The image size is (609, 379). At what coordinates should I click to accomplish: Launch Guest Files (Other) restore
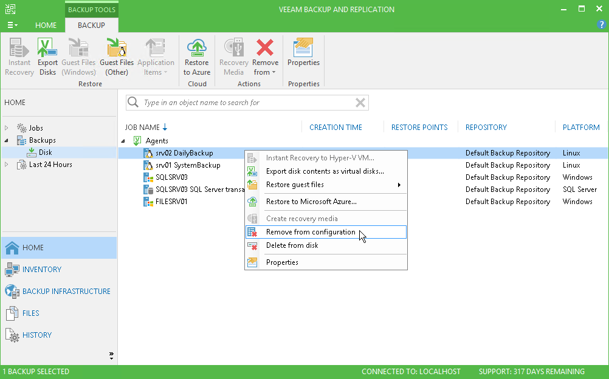[x=117, y=56]
